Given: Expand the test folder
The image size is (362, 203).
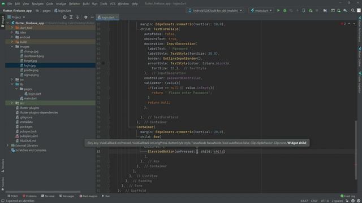Looking at the screenshot, I should (x=12, y=103).
